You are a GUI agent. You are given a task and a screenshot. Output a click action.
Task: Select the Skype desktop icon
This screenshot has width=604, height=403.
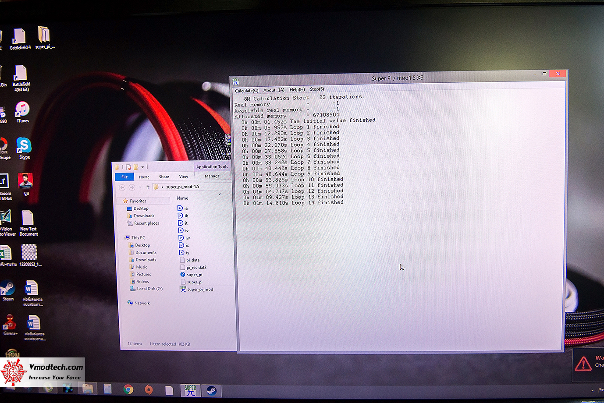point(24,148)
